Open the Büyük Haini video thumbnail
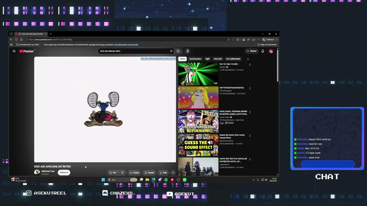This screenshot has height=206, width=367. click(x=198, y=121)
